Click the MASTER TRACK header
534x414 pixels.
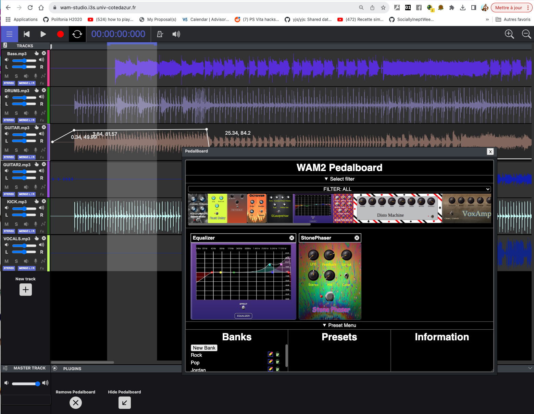pos(29,368)
